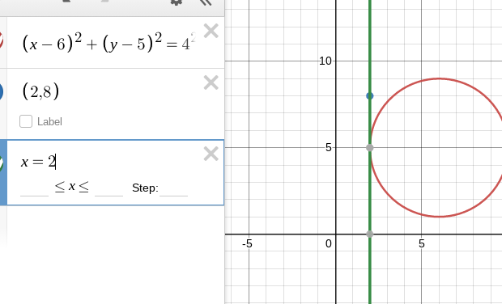The height and width of the screenshot is (304, 502).
Task: Set the slider minimum bound field
Action: coord(34,188)
